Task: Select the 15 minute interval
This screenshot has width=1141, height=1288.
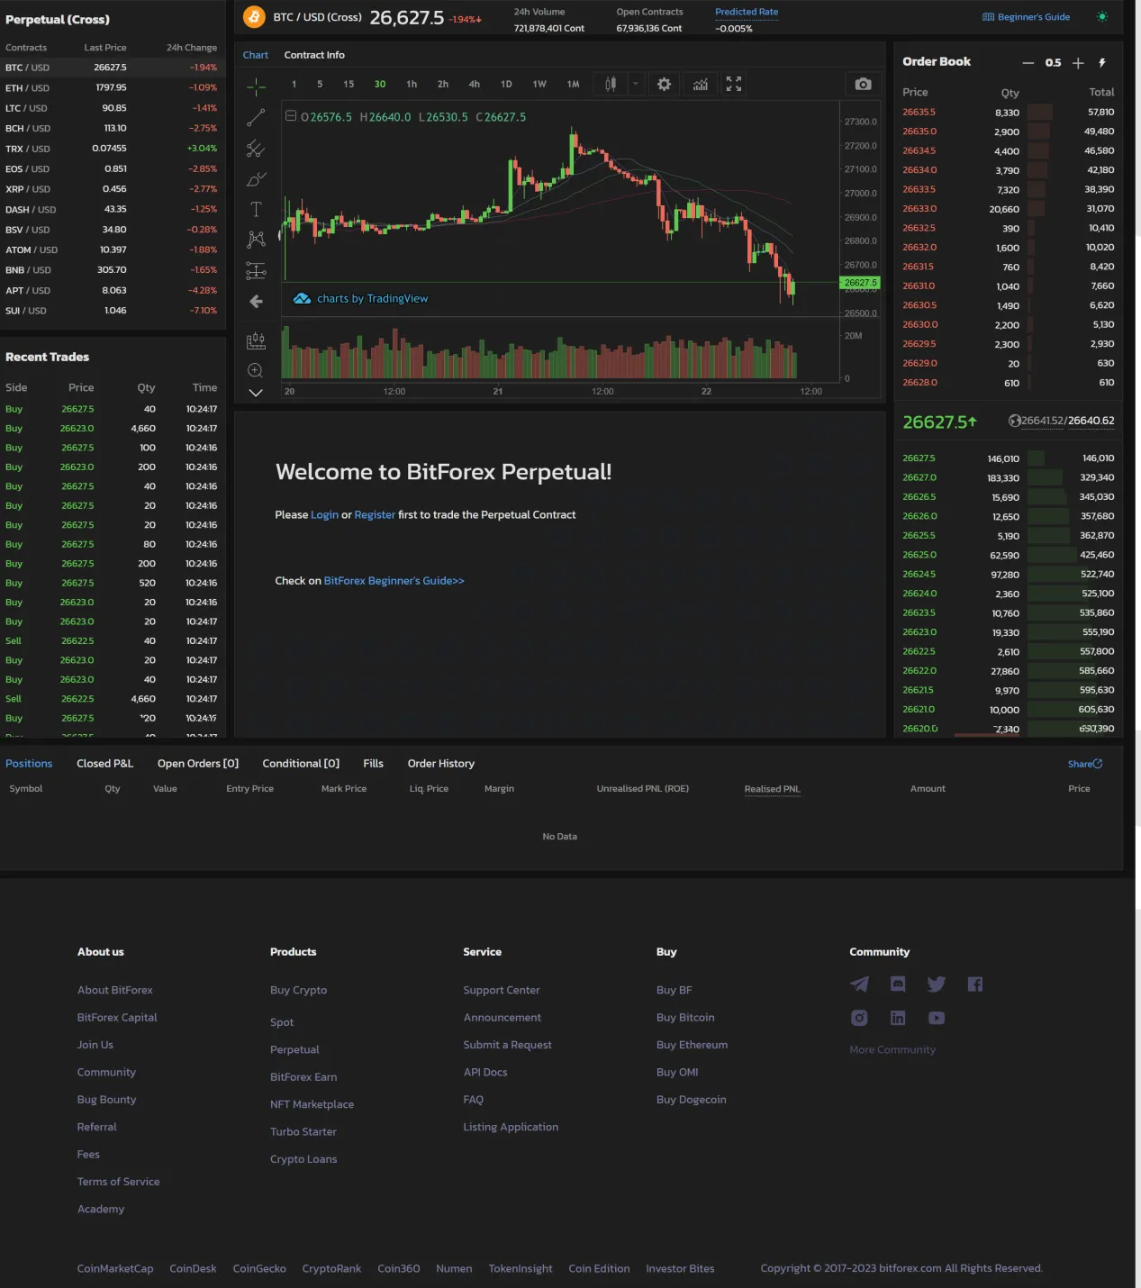Action: click(349, 84)
